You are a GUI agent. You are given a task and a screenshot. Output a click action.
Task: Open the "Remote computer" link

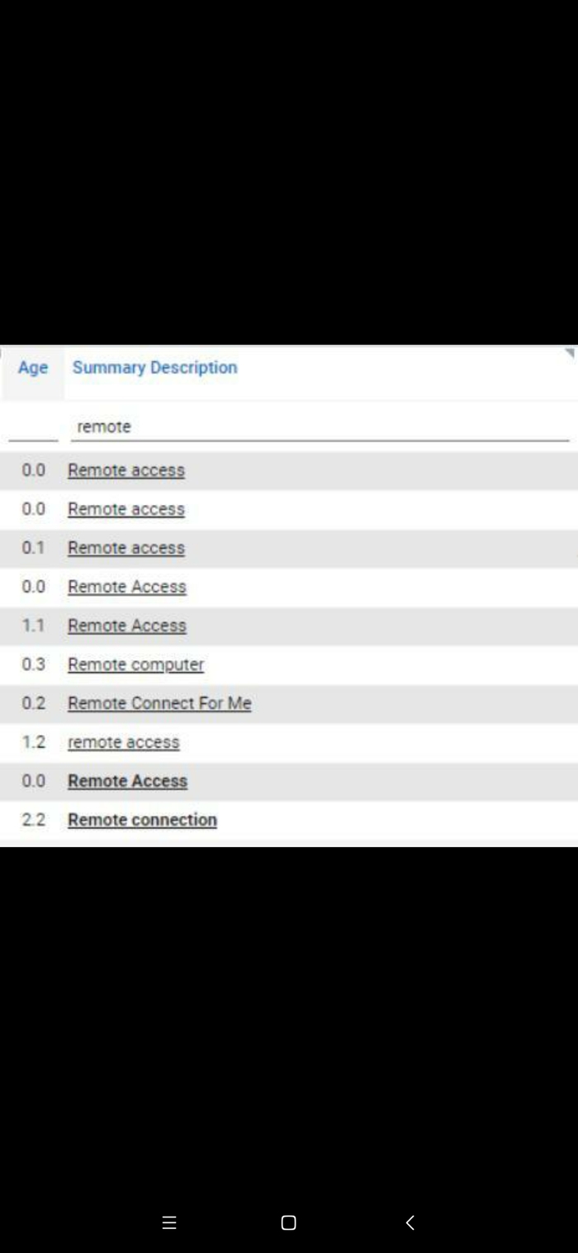135,665
